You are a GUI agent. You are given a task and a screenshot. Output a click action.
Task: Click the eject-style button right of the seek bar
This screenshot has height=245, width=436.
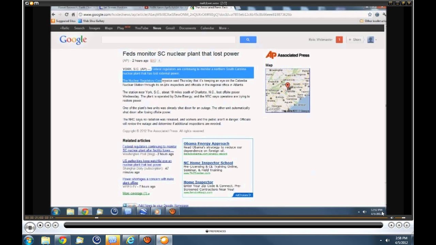pyautogui.click(x=391, y=225)
